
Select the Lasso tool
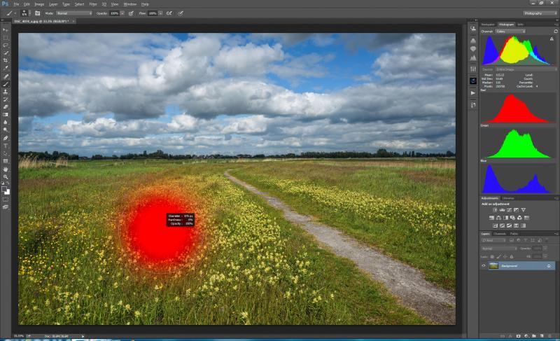[6, 45]
